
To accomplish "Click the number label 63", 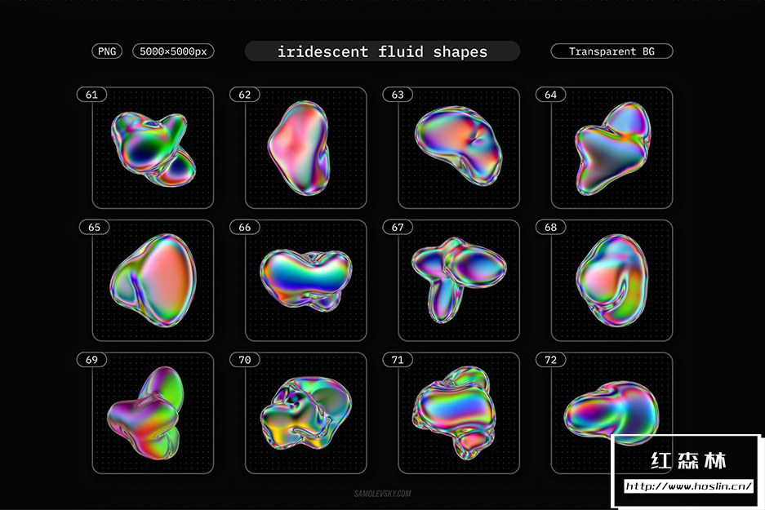I will coord(398,95).
